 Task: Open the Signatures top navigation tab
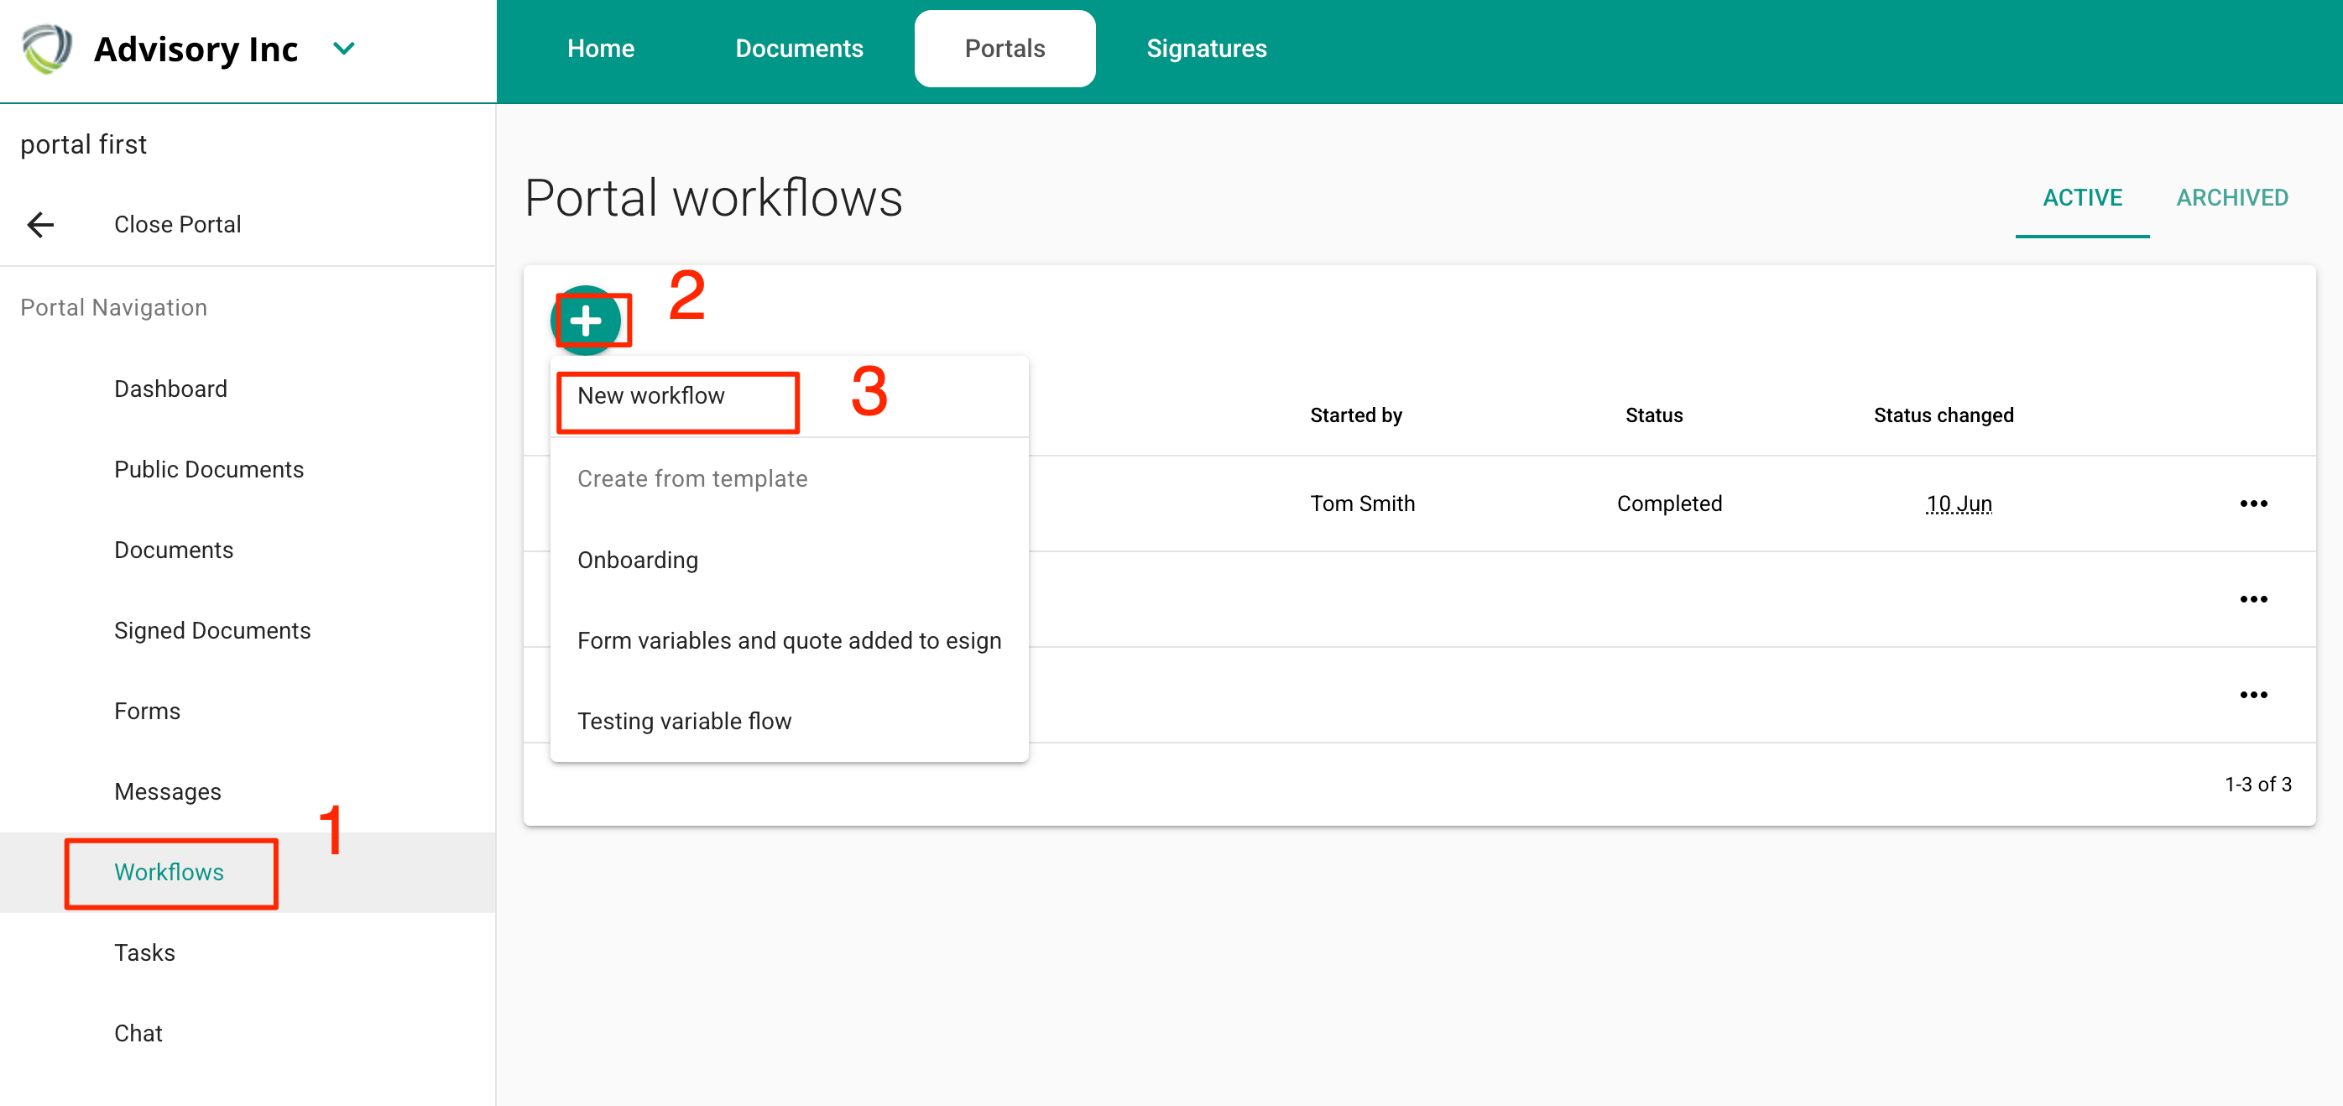[x=1206, y=48]
